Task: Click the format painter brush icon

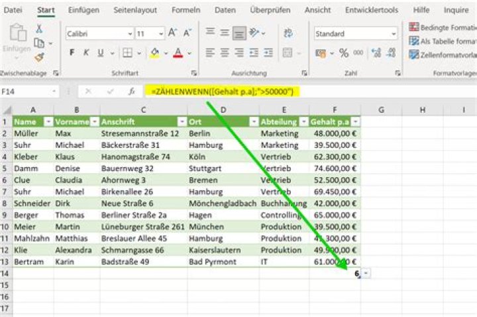Action: coord(39,57)
